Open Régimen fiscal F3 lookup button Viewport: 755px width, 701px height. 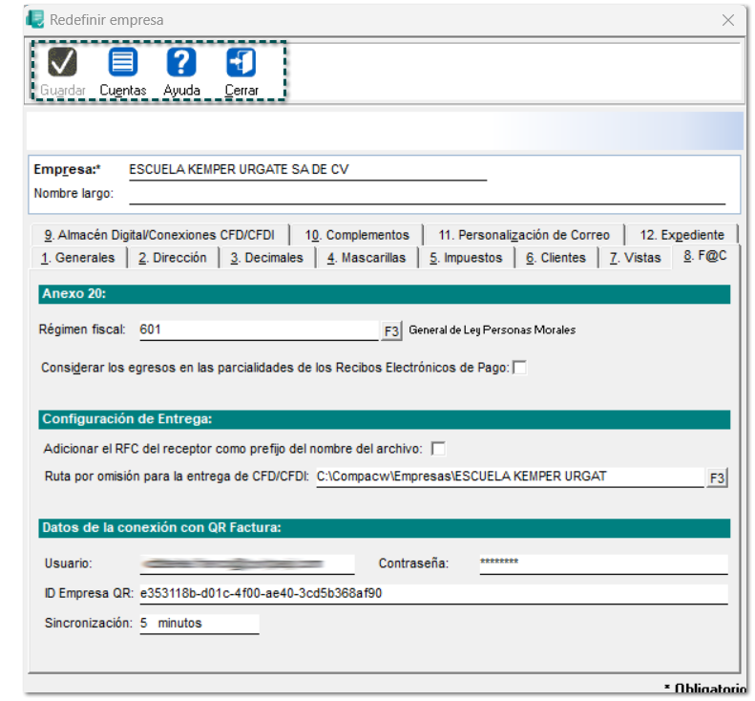[391, 330]
